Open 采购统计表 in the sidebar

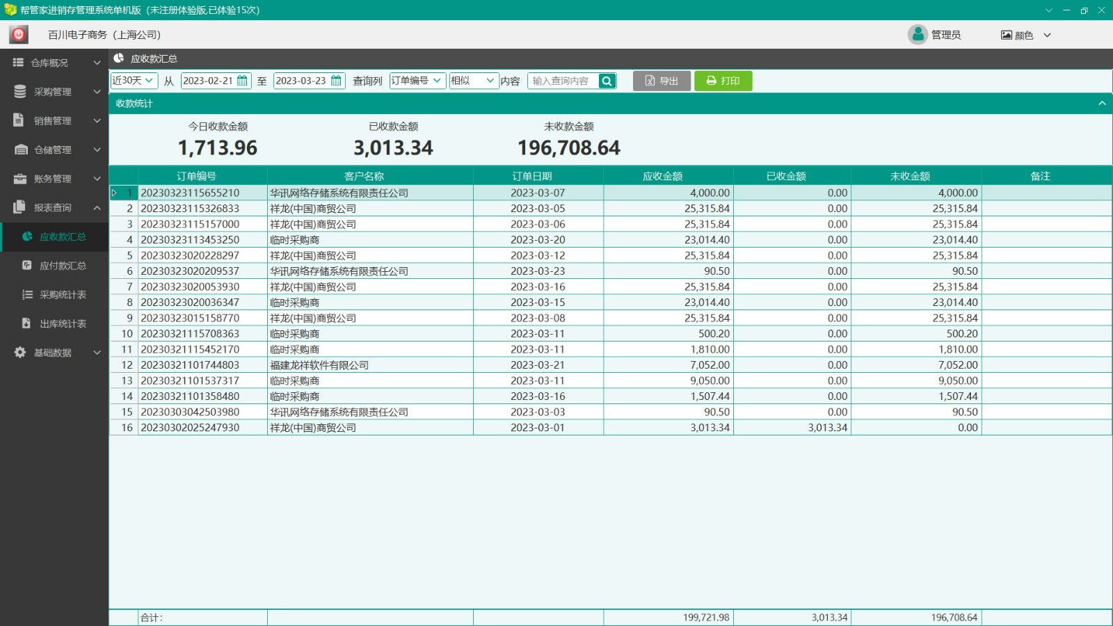pyautogui.click(x=63, y=295)
